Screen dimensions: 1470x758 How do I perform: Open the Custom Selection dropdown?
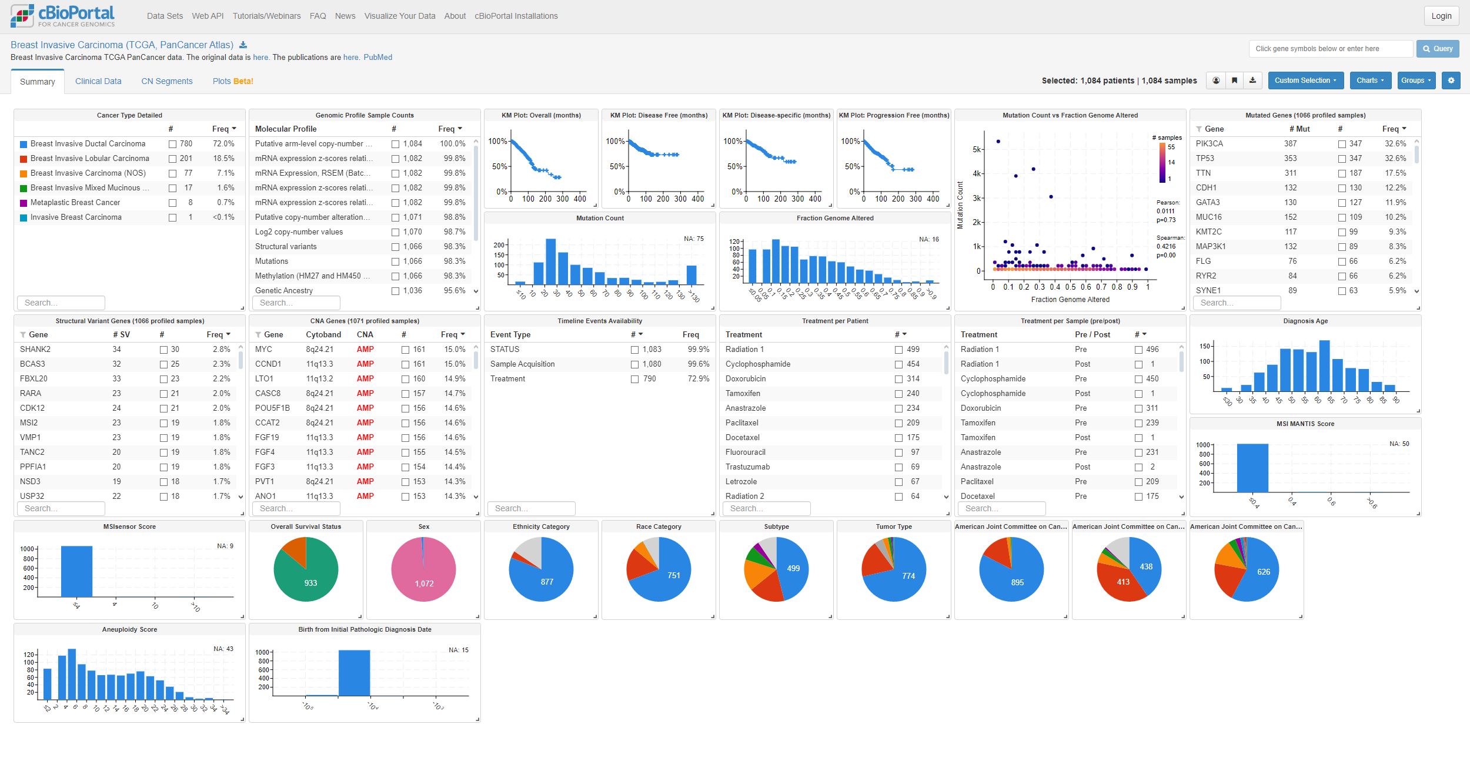[1305, 81]
